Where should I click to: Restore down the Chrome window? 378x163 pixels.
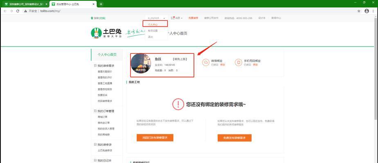point(364,2)
